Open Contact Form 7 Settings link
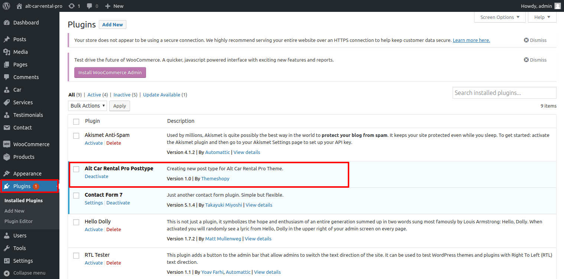The image size is (564, 279). tap(94, 203)
